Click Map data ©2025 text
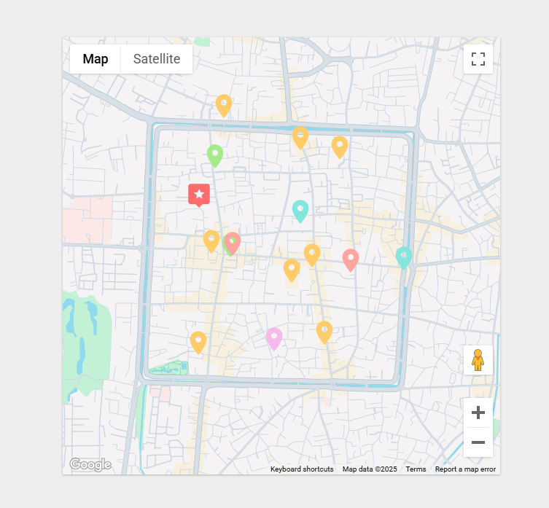 (x=370, y=469)
